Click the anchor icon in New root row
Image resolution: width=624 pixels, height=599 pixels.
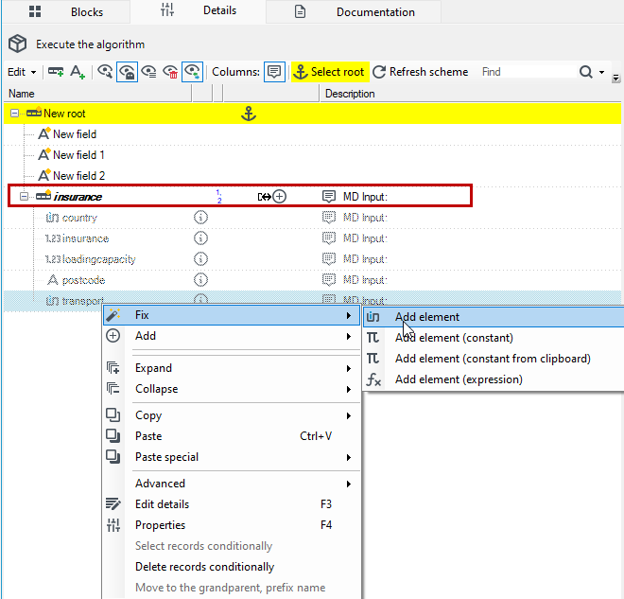(249, 114)
